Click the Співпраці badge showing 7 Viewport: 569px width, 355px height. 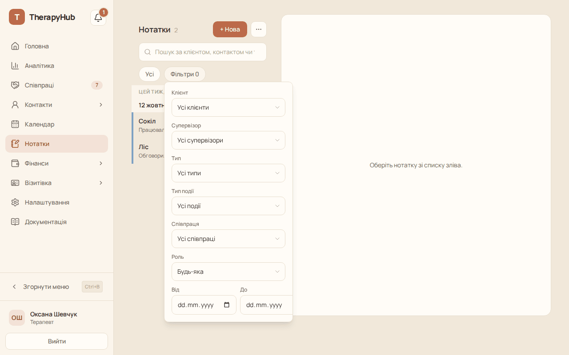[96, 85]
